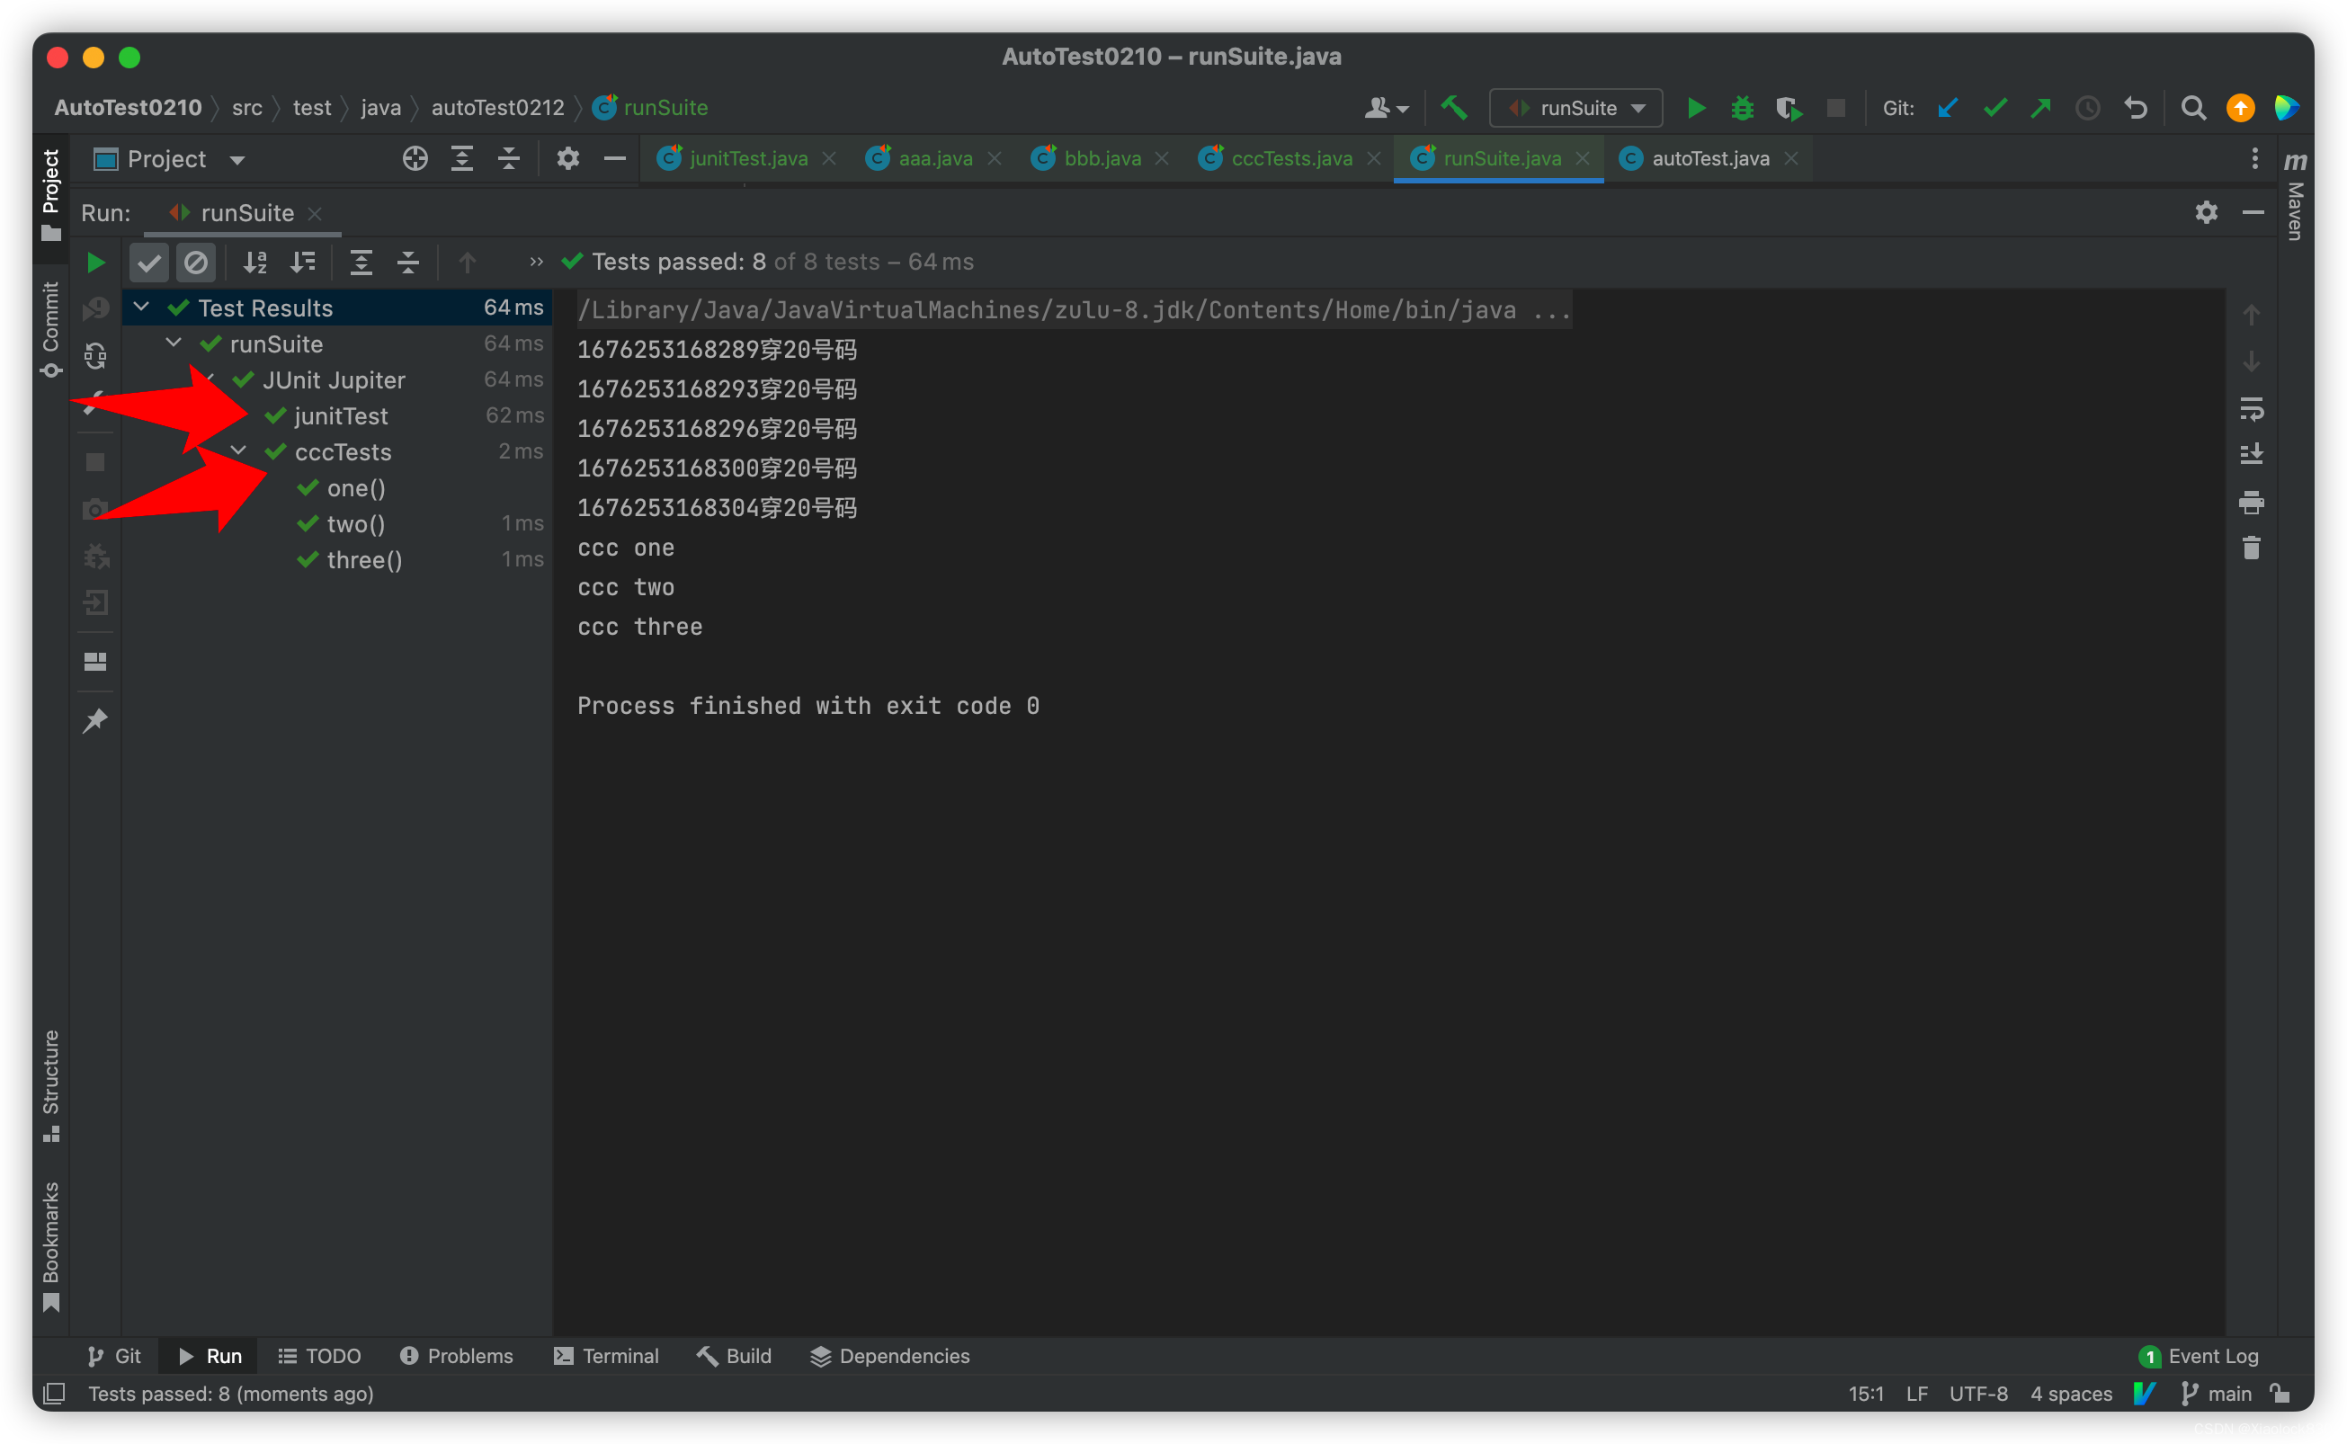This screenshot has width=2347, height=1444.
Task: Toggle Show Ignored tests button
Action: coord(196,262)
